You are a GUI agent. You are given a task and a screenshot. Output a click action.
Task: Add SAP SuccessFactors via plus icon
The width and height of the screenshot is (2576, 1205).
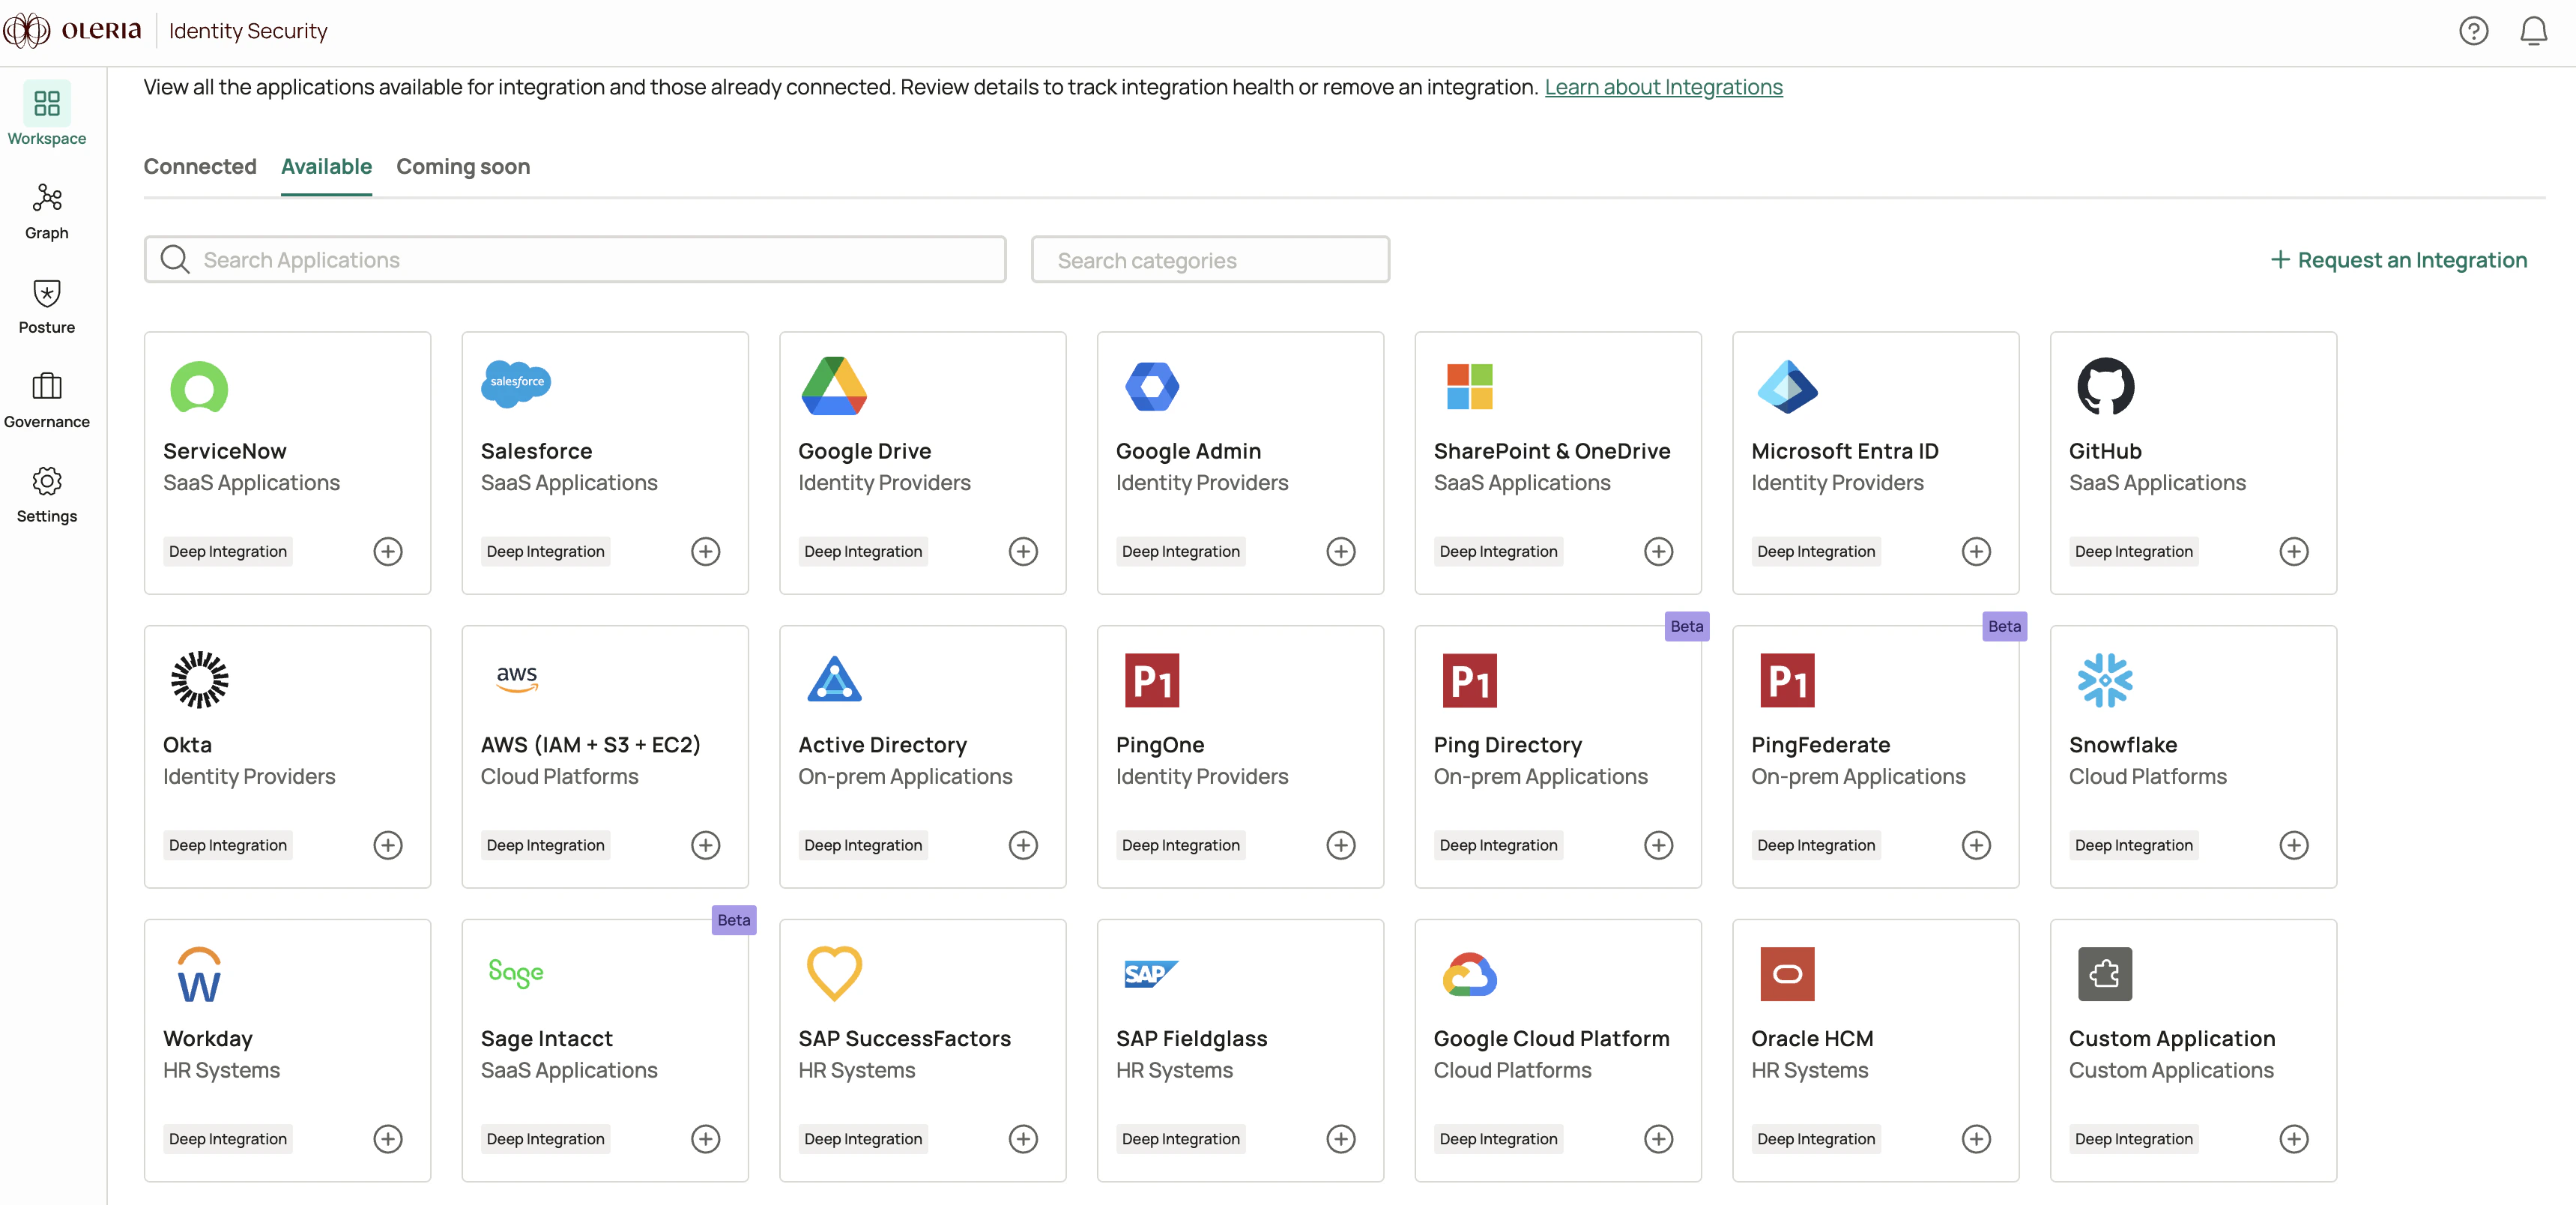click(x=1023, y=1139)
